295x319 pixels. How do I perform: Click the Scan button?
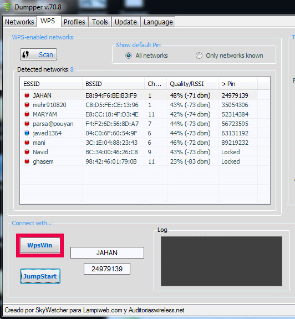point(38,54)
